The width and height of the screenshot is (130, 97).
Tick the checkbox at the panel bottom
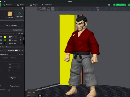pyautogui.click(x=9, y=90)
